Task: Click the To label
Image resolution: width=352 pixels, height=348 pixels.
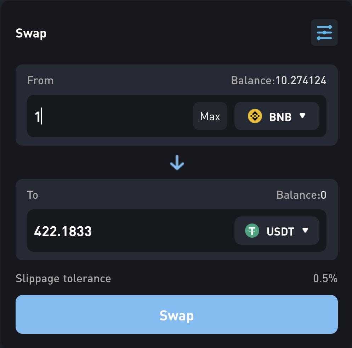Action: click(x=33, y=195)
